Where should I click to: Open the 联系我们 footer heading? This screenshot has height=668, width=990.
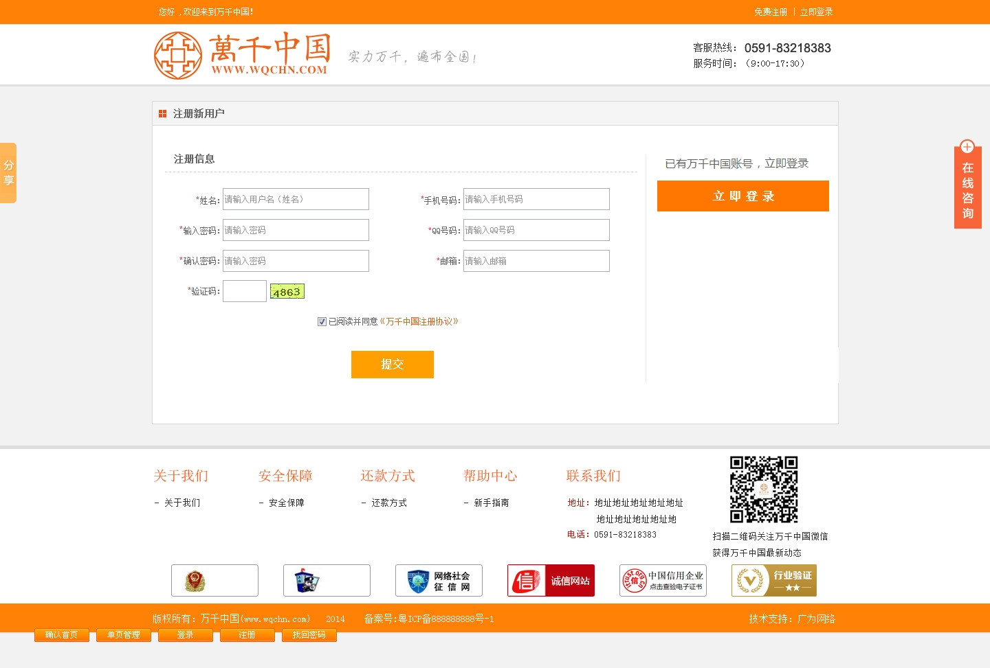593,476
